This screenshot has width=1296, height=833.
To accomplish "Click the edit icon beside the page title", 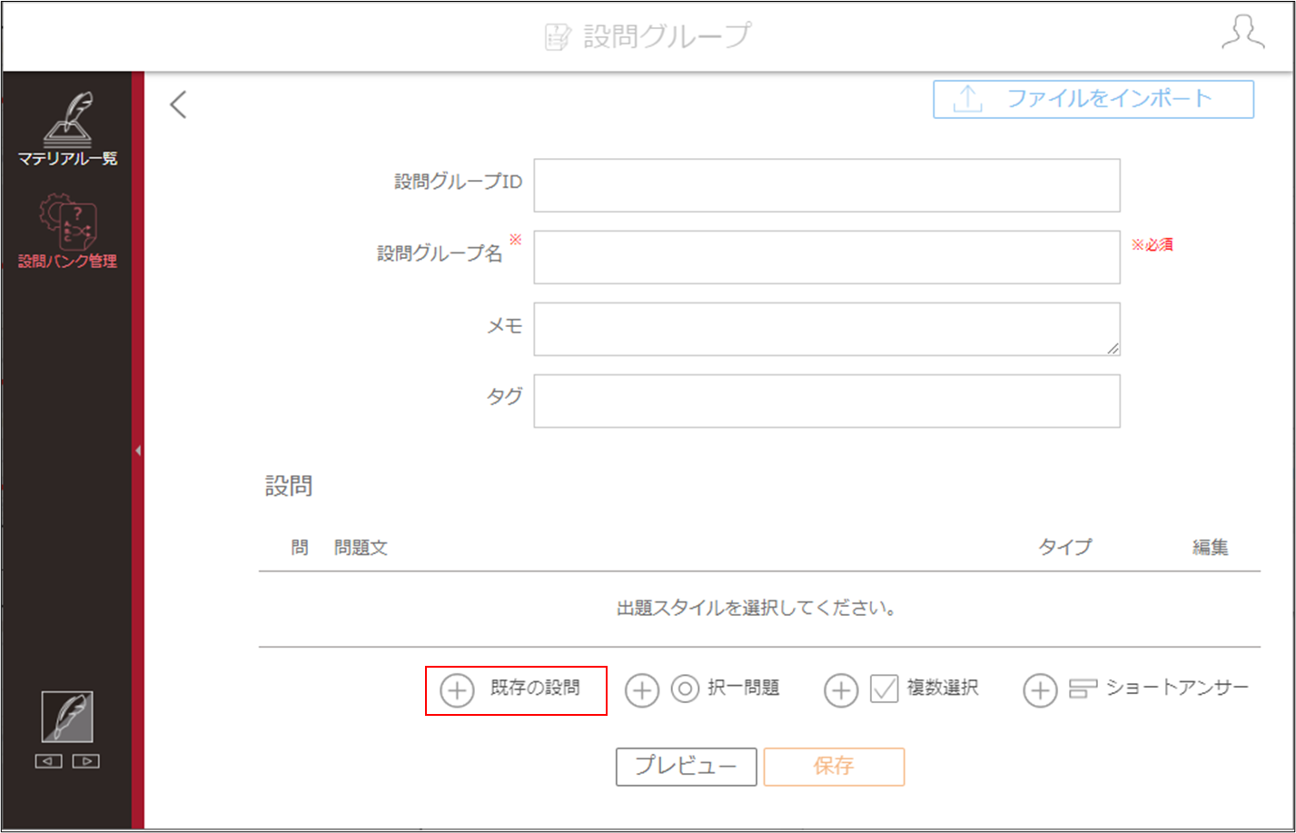I will (x=557, y=37).
